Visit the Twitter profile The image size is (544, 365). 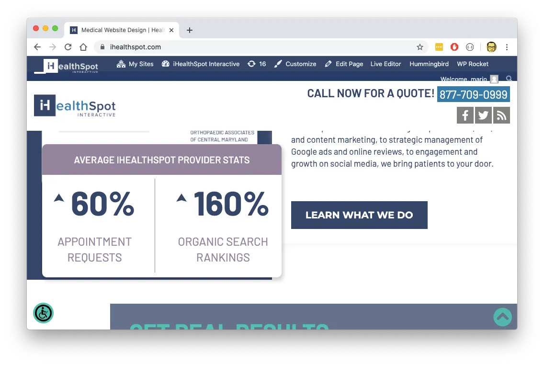pos(483,115)
